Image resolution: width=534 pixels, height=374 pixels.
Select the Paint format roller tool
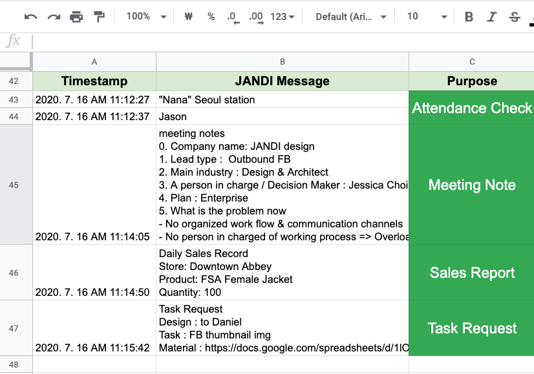(99, 17)
